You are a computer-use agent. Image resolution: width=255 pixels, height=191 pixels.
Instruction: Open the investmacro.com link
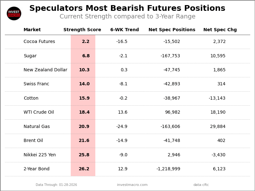coord(132,185)
